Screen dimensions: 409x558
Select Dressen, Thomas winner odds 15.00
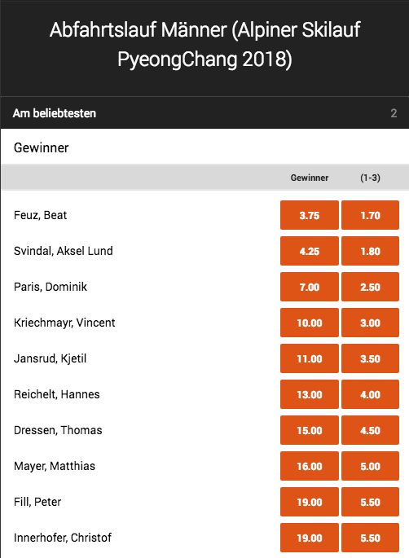point(310,430)
